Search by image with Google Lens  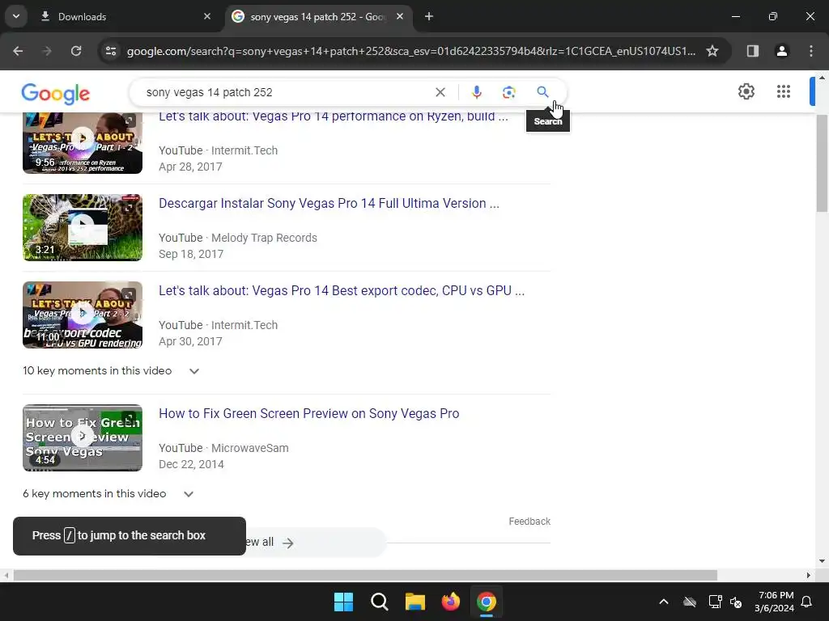click(508, 92)
